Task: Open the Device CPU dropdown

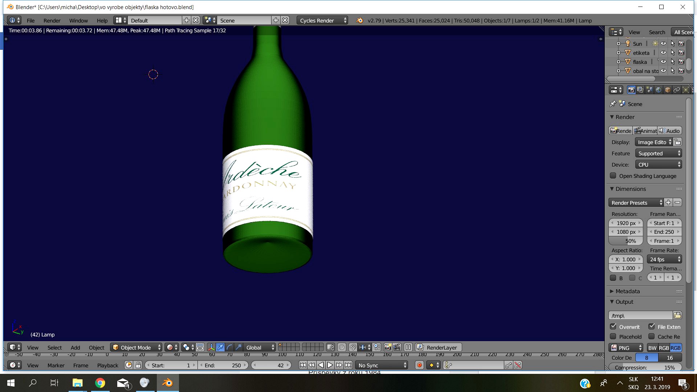Action: [x=658, y=164]
